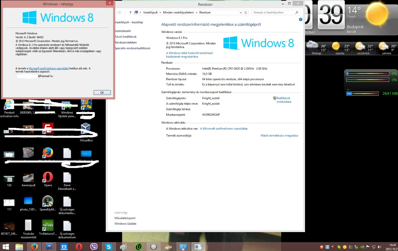Screen dimensions: 398x251
Task: Click the memory bar showing 2641 MB
Action: (362, 93)
